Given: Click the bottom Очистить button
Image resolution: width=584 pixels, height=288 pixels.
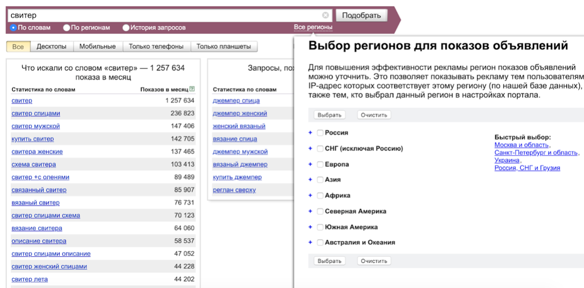Looking at the screenshot, I should point(374,261).
